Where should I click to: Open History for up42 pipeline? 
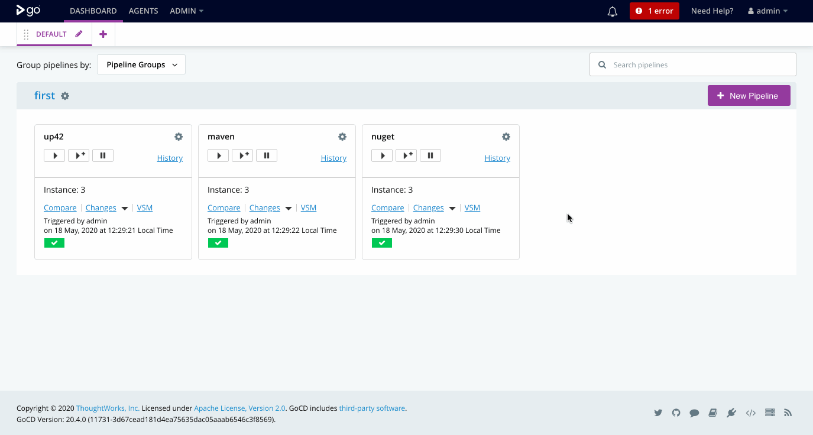tap(170, 158)
